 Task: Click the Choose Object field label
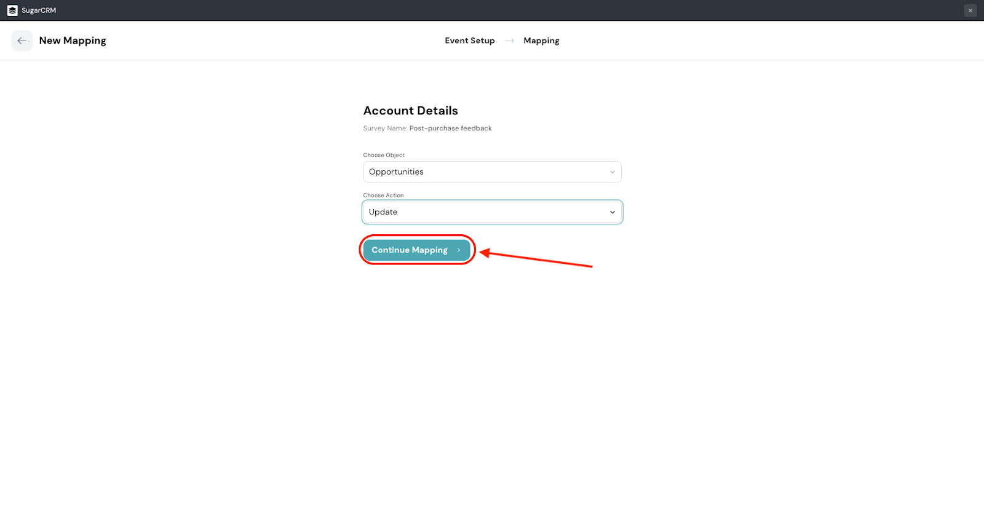(x=384, y=155)
